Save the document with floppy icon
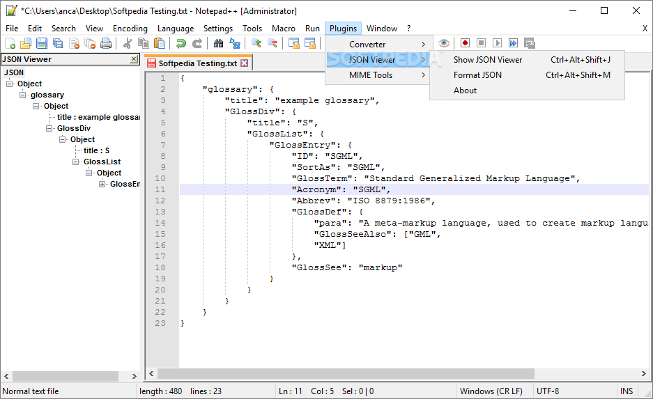 click(42, 43)
